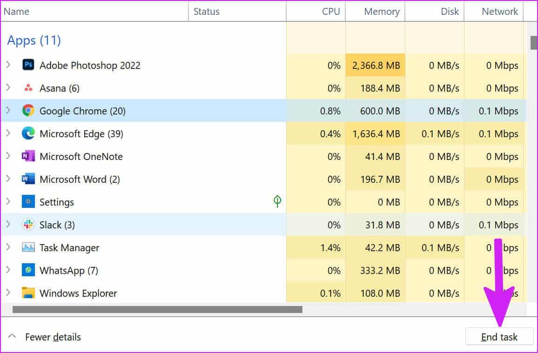The image size is (538, 353).
Task: Expand the Adobe Photoshop 2022 process group
Action: click(x=8, y=65)
